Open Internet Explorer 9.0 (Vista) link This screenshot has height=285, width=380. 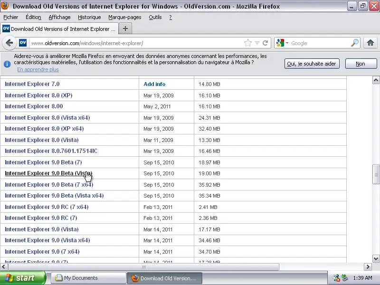42,229
